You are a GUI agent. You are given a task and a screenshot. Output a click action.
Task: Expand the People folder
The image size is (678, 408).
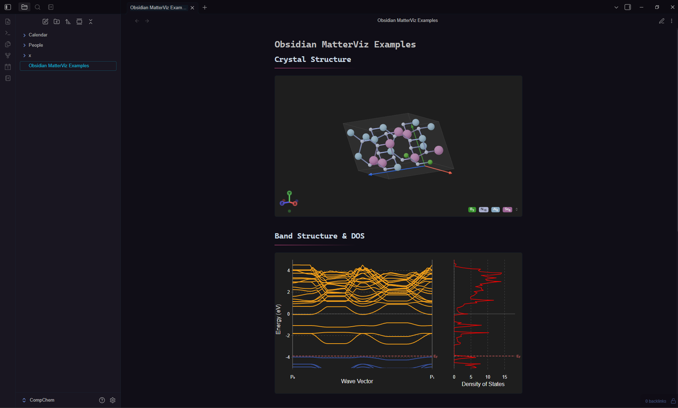click(x=68, y=45)
